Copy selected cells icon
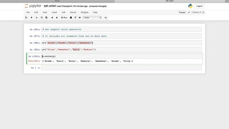 [x=42, y=18]
